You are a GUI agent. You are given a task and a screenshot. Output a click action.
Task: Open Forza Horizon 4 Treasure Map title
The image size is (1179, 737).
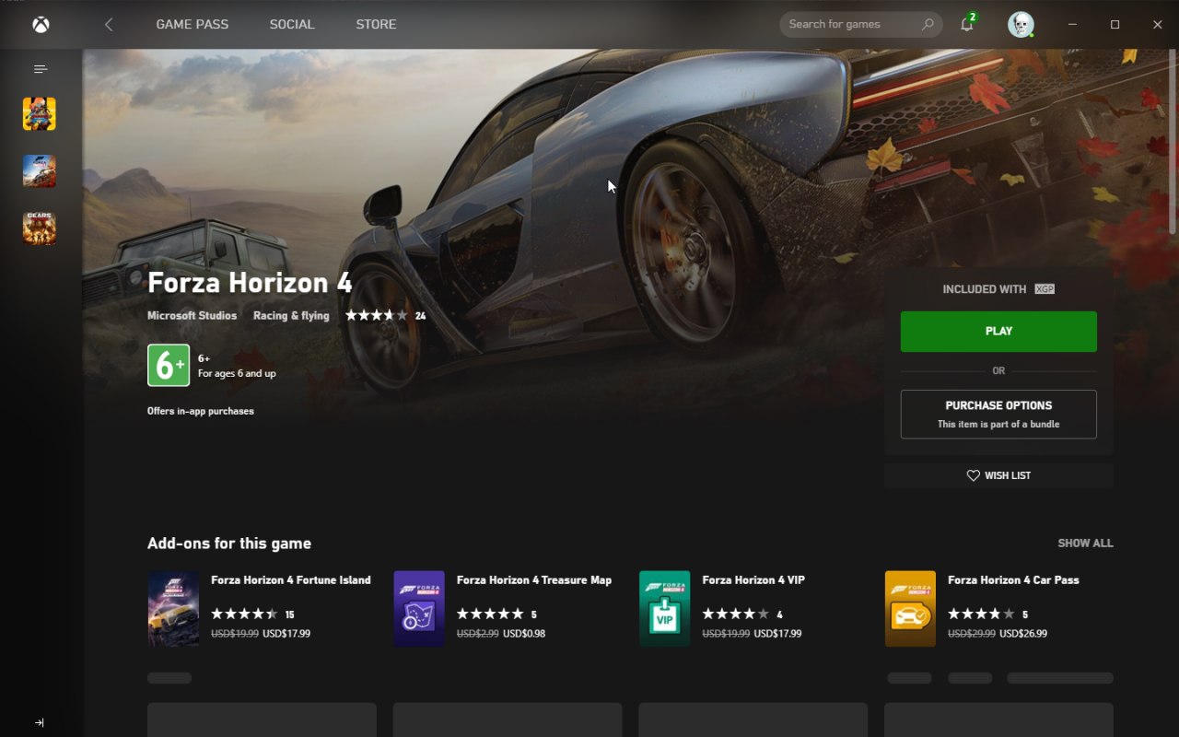pos(534,580)
